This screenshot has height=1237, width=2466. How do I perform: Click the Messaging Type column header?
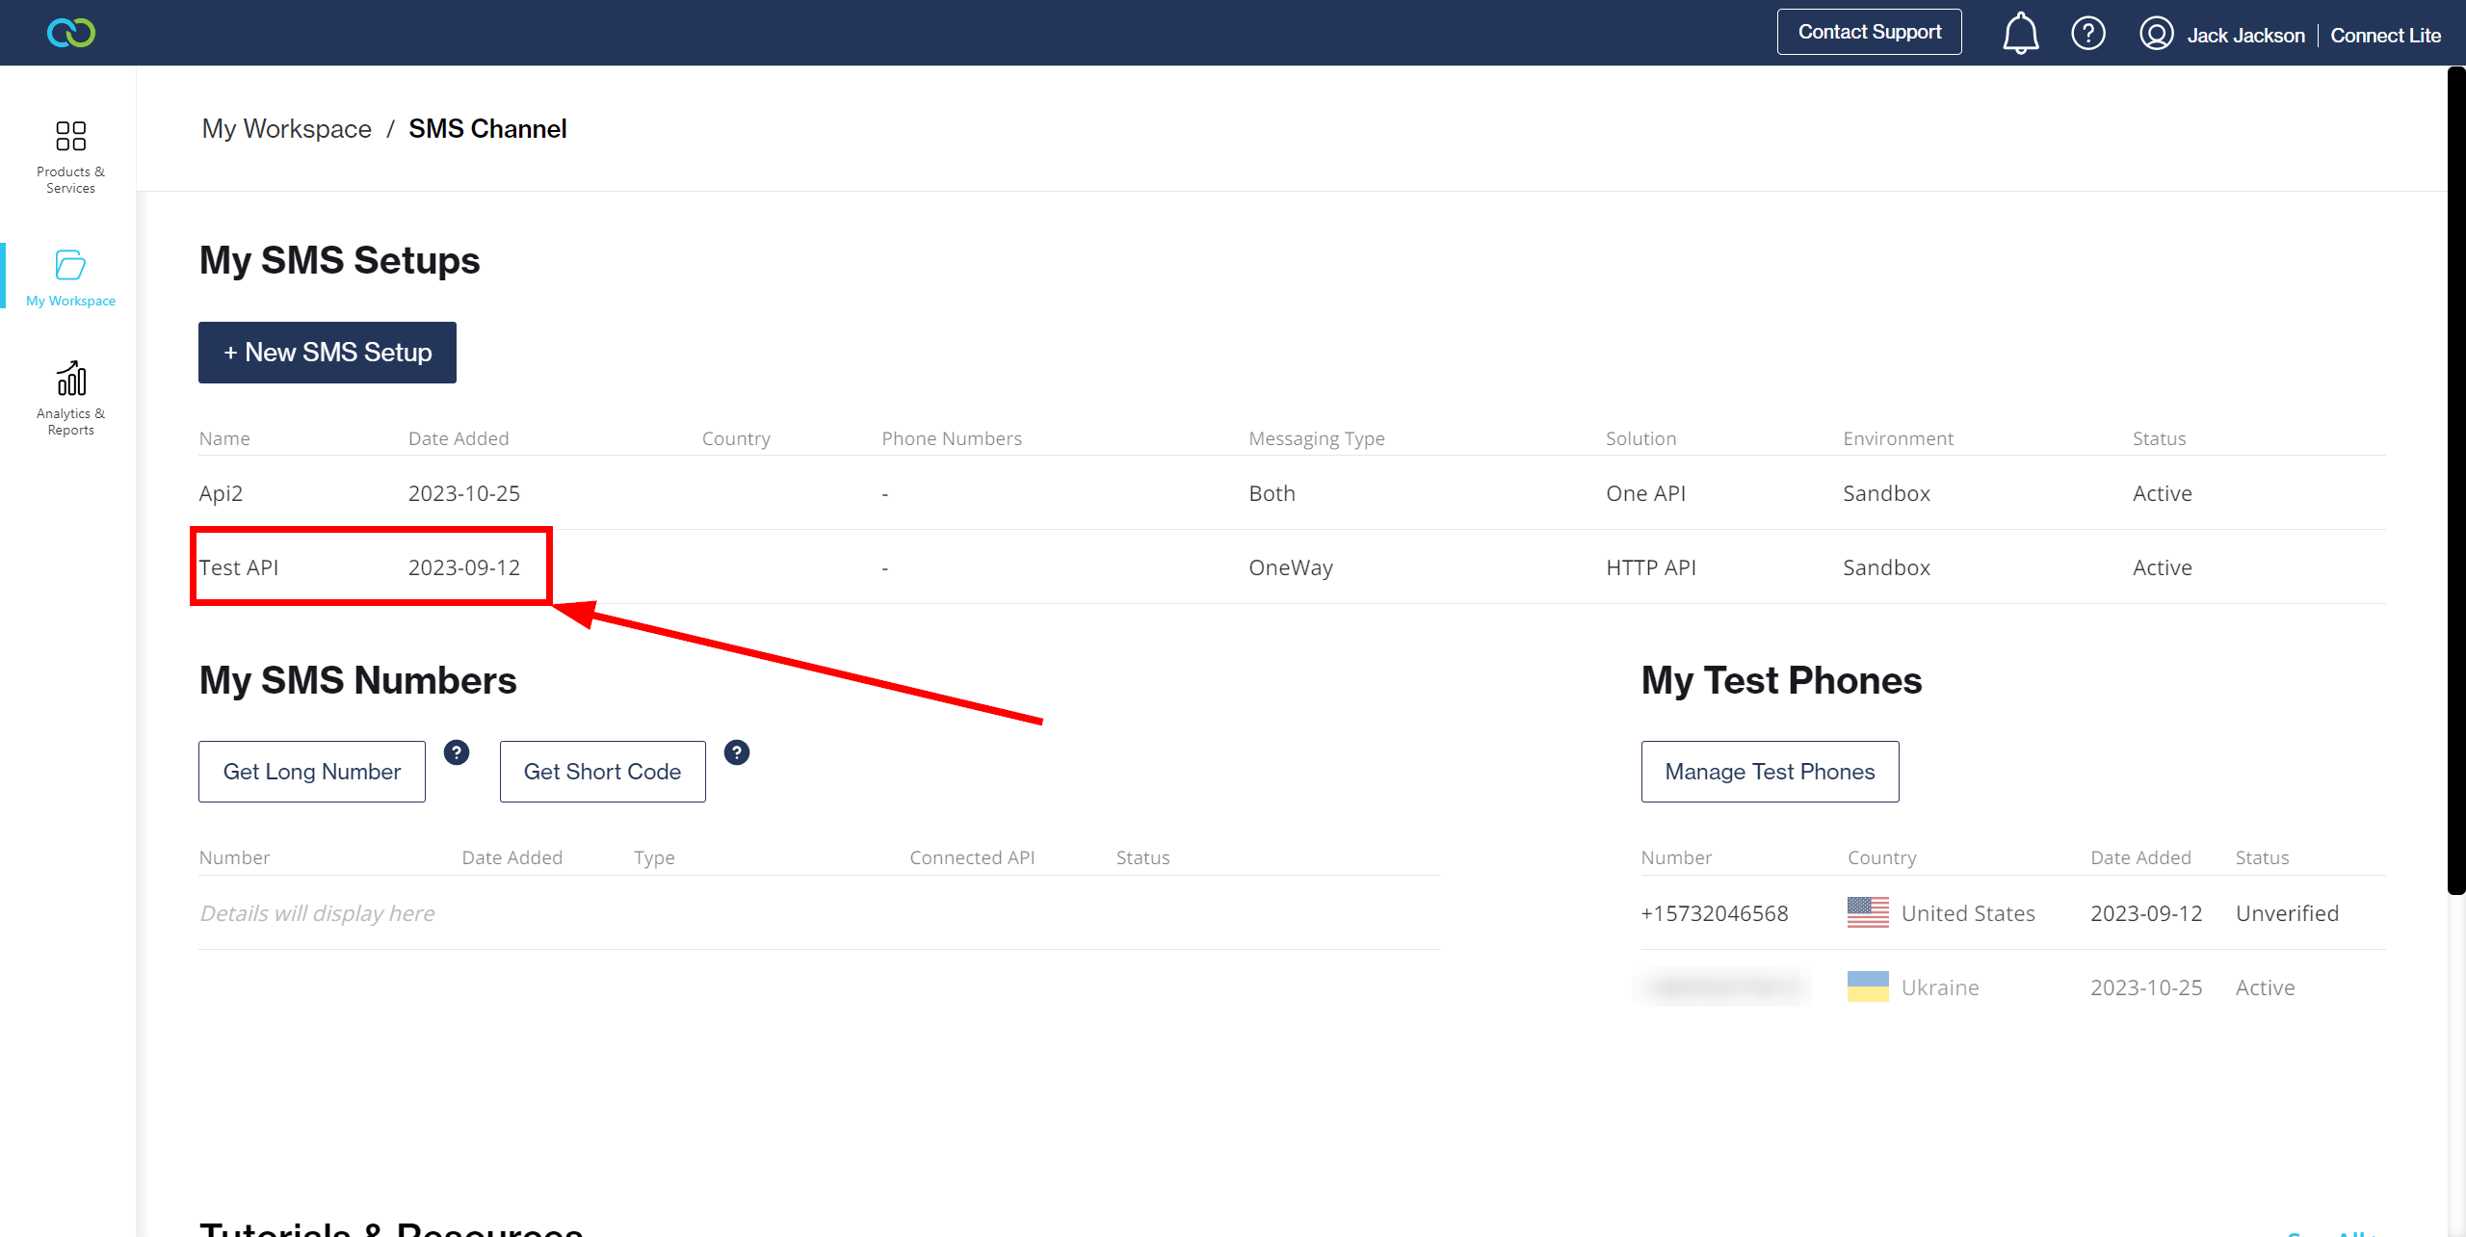(x=1316, y=438)
